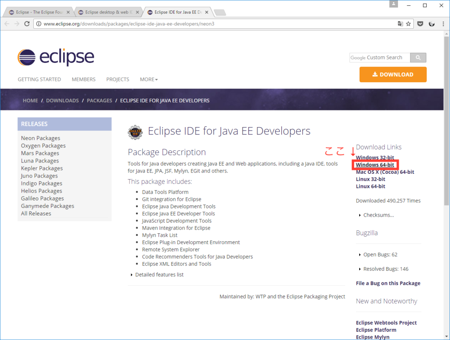Click the Eclipse Platform link
This screenshot has height=340, width=450.
click(x=376, y=330)
